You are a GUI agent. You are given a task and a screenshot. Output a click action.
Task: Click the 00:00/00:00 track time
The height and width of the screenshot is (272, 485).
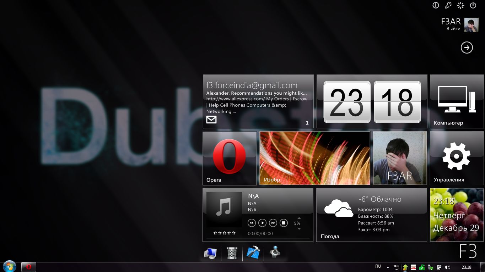(260, 234)
